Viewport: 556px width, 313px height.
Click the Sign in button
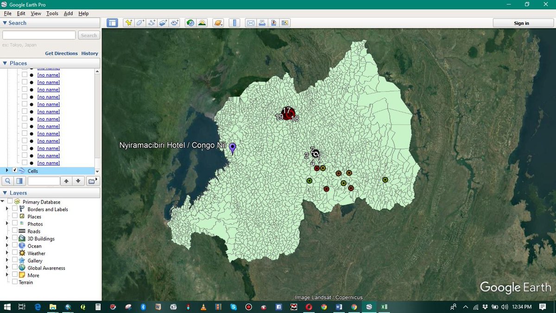(x=521, y=23)
